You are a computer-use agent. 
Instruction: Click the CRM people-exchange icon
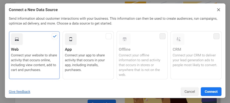point(179,39)
